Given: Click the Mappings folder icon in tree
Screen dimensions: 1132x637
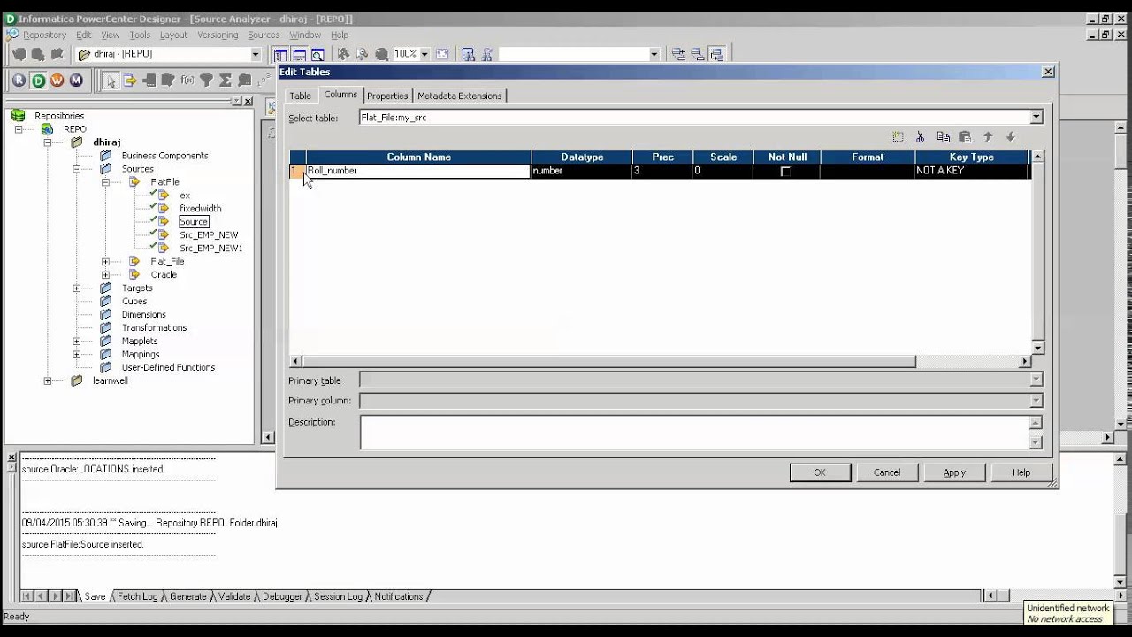Looking at the screenshot, I should click(106, 355).
